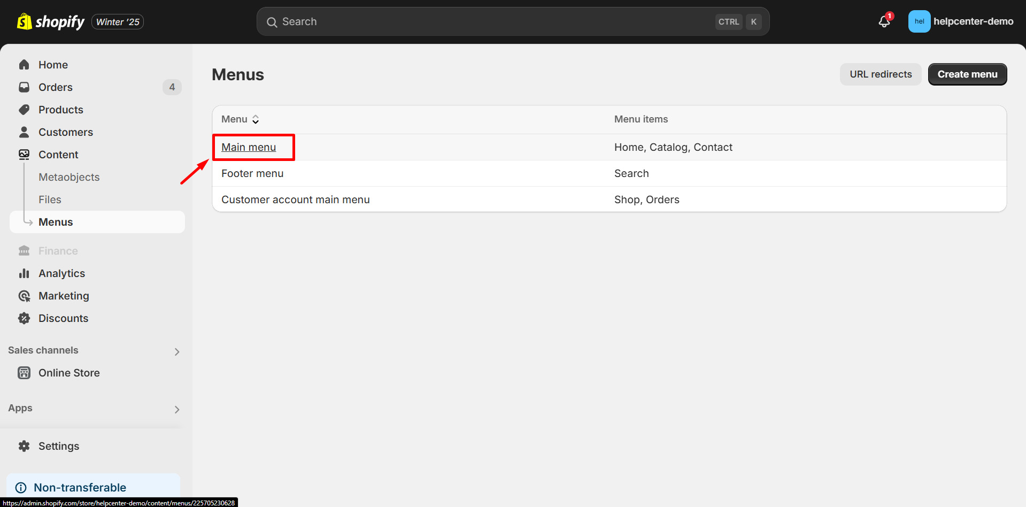Open the Files page under Content
1026x507 pixels.
point(49,199)
